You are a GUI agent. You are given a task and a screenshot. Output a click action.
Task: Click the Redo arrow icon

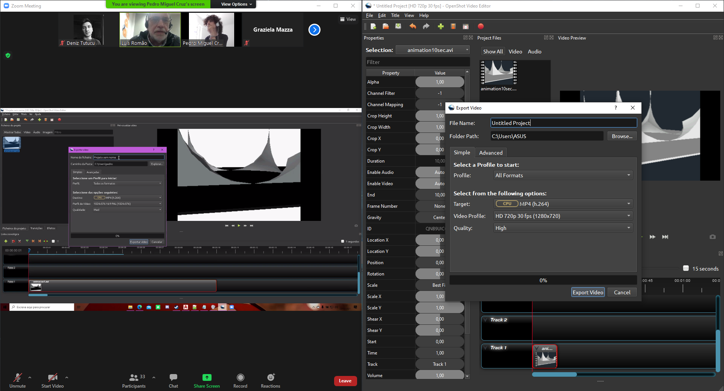point(426,26)
